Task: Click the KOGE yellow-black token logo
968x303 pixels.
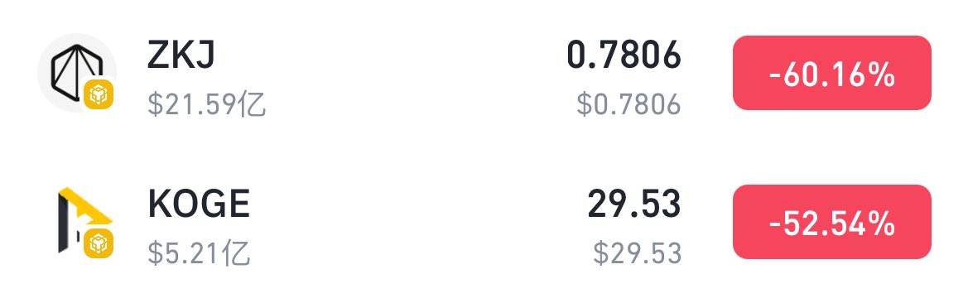Action: (84, 220)
